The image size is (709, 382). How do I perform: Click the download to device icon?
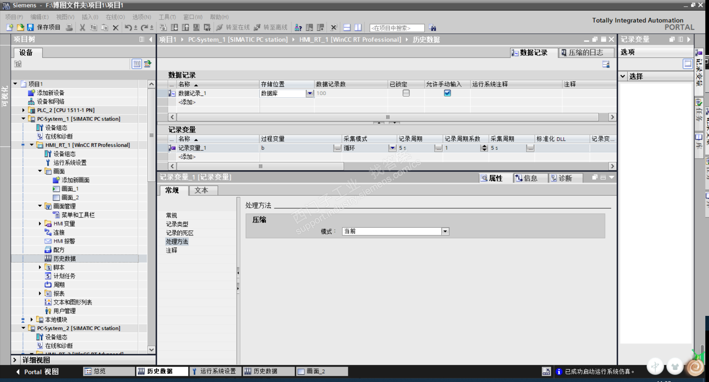[x=174, y=28]
